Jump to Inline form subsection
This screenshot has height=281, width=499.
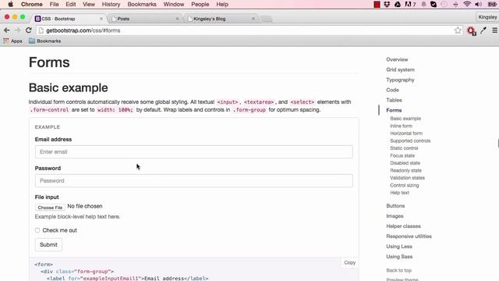click(x=401, y=126)
